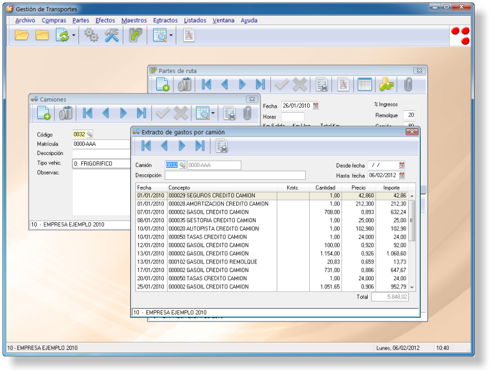This screenshot has height=378, width=496.
Task: Open the first yellow folder icon in main toolbar
Action: 22,35
